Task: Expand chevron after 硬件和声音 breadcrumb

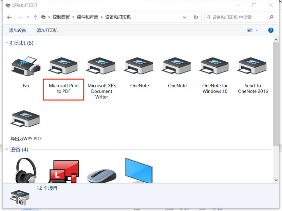Action: 101,17
